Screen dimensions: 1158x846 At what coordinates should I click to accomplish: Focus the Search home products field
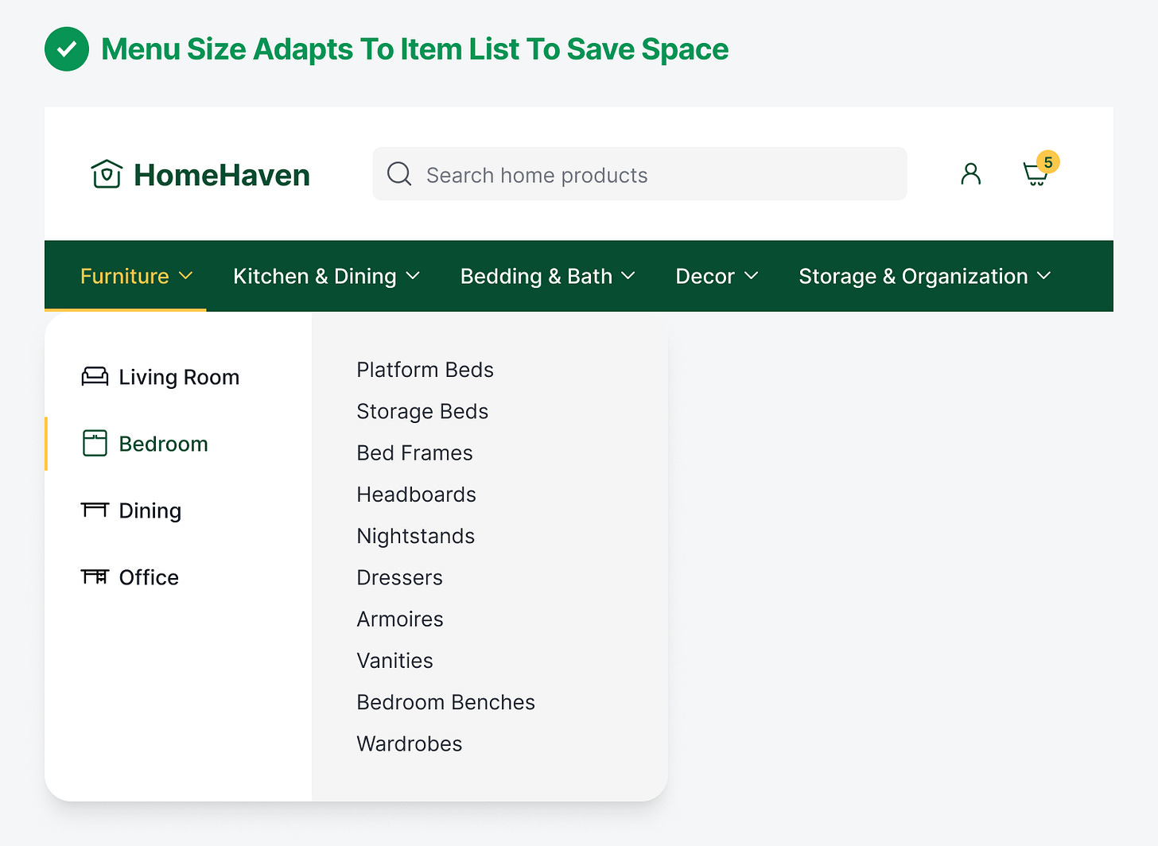point(652,174)
